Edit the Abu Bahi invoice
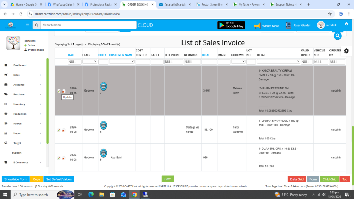Image resolution: width=354 pixels, height=199 pixels. [59, 158]
